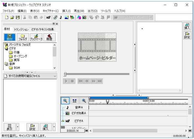Click the preview seek slider handle
Image resolution: width=194 pixels, height=139 pixels.
tap(65, 74)
